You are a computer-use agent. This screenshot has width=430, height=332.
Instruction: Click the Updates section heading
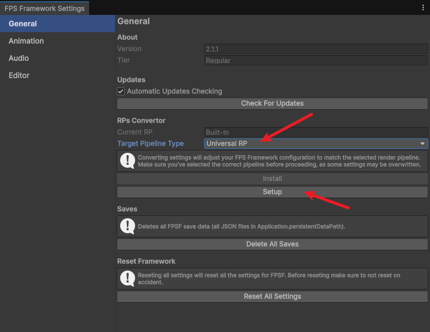tap(131, 80)
